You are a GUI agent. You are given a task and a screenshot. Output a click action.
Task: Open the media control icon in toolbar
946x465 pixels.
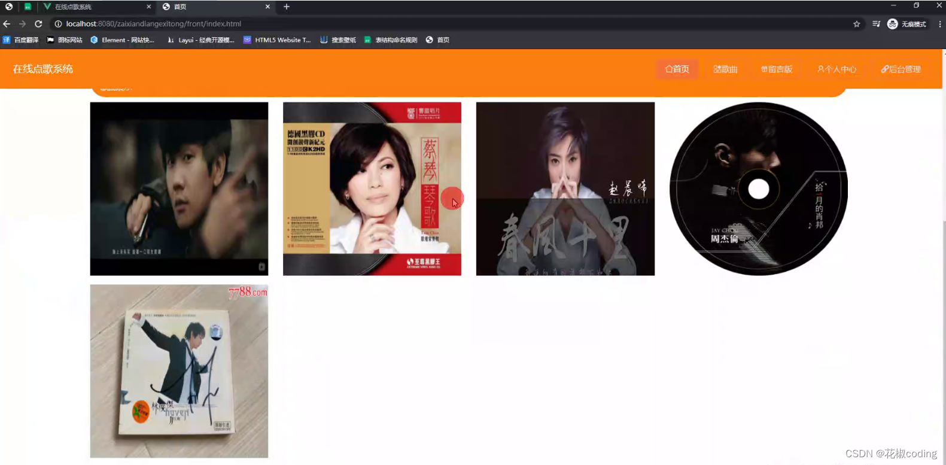(876, 24)
